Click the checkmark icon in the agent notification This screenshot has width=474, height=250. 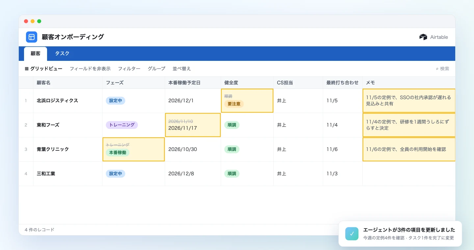click(x=352, y=234)
